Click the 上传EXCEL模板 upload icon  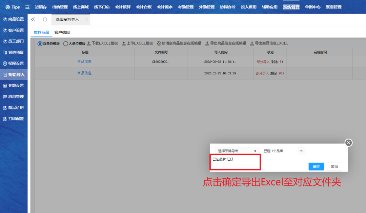click(124, 43)
